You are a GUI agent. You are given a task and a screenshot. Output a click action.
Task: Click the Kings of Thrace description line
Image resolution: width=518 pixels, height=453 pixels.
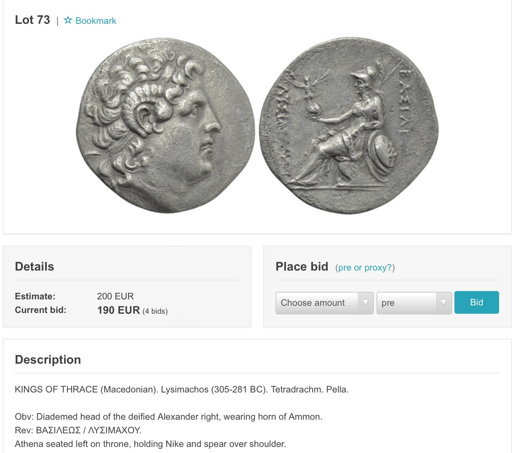point(182,389)
